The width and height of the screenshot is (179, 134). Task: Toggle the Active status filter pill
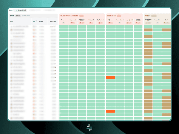click(20, 10)
